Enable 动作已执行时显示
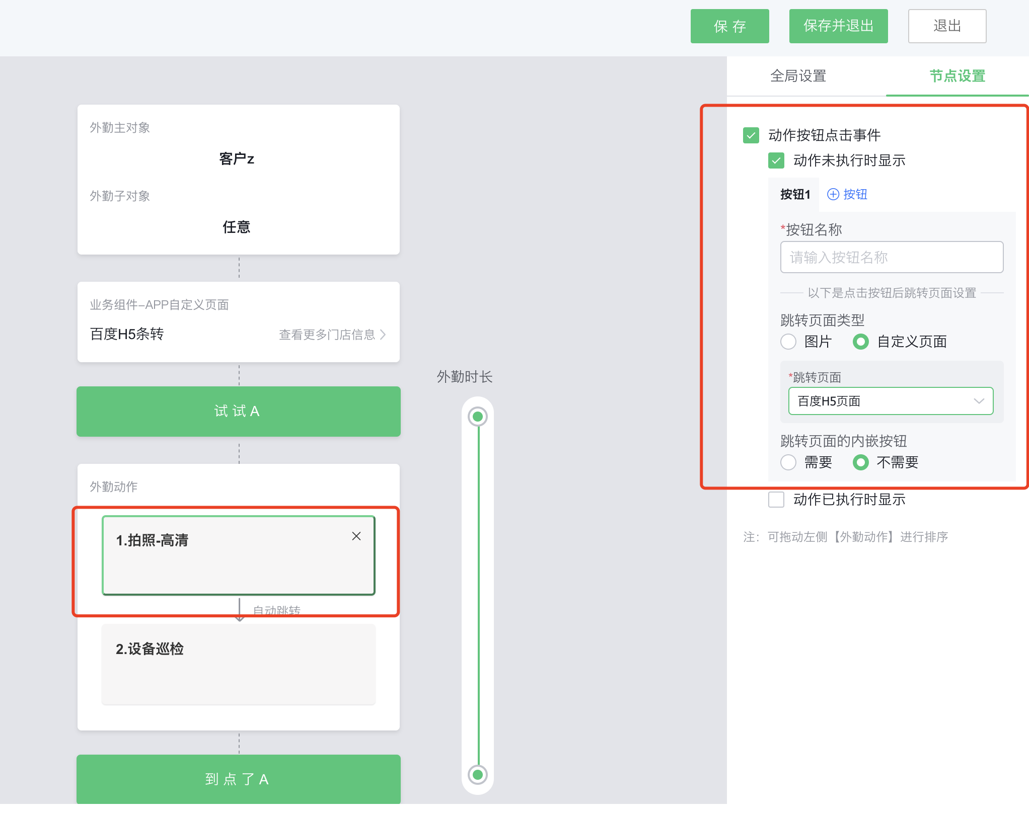 (x=776, y=500)
